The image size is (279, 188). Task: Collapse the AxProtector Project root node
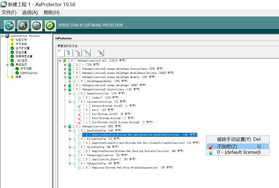point(3,36)
